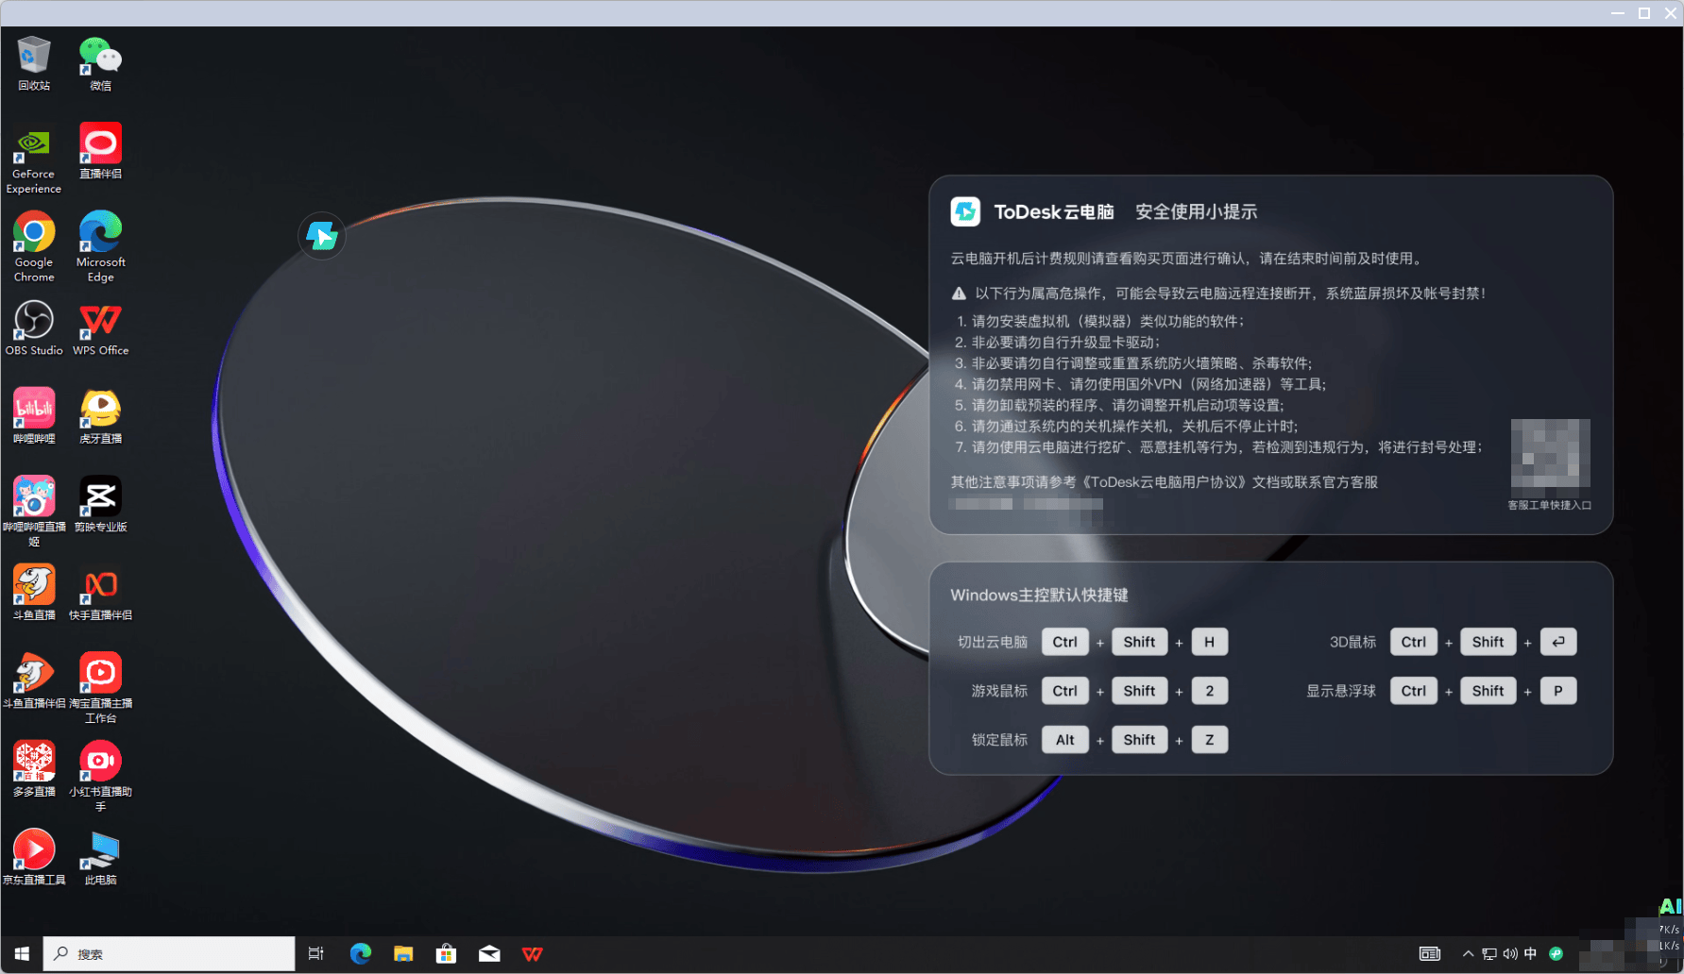Viewport: 1684px width, 974px height.
Task: Open the network status tray icon
Action: 1489,954
